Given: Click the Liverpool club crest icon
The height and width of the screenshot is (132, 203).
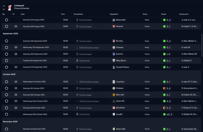Looking at the screenshot, I should 10,7.
